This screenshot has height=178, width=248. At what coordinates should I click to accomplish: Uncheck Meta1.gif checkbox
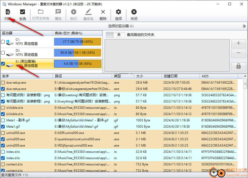click(x=3, y=127)
